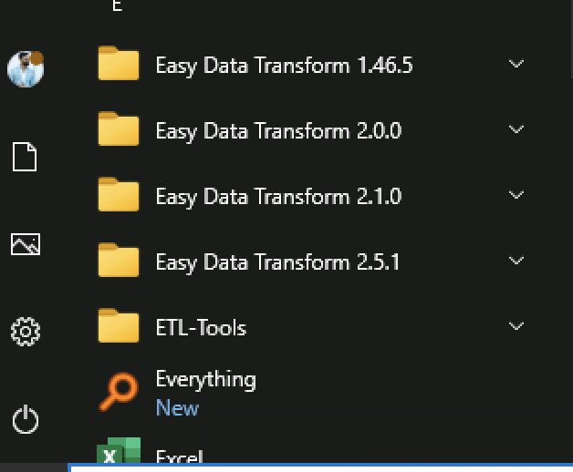The image size is (573, 472).
Task: Click the ETL-Tools folder icon
Action: click(119, 325)
